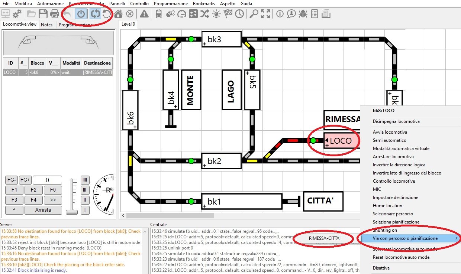461x274 pixels.
Task: Open the locomotive icon in toolbar
Action: [x=158, y=14]
